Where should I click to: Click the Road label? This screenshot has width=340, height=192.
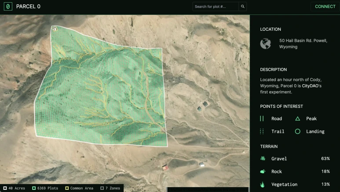pos(277,118)
